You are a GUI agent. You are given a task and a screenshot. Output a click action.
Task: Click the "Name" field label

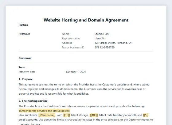tap(66, 34)
